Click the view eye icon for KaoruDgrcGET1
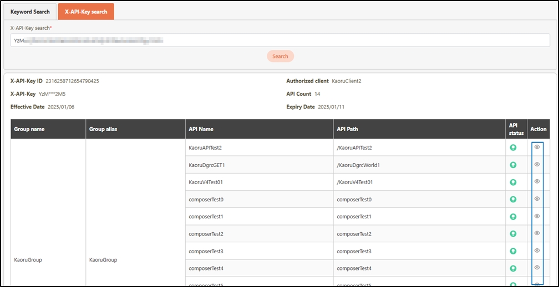The image size is (559, 287). point(537,164)
